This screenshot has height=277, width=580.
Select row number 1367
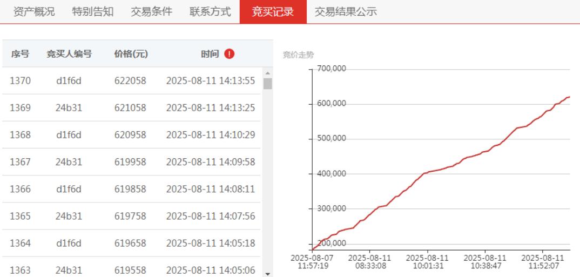point(21,162)
